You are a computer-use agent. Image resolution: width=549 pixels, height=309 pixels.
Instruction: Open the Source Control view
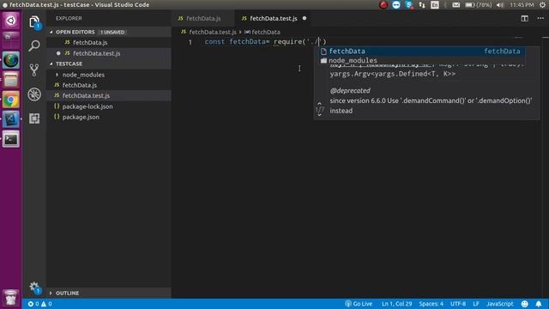34,70
